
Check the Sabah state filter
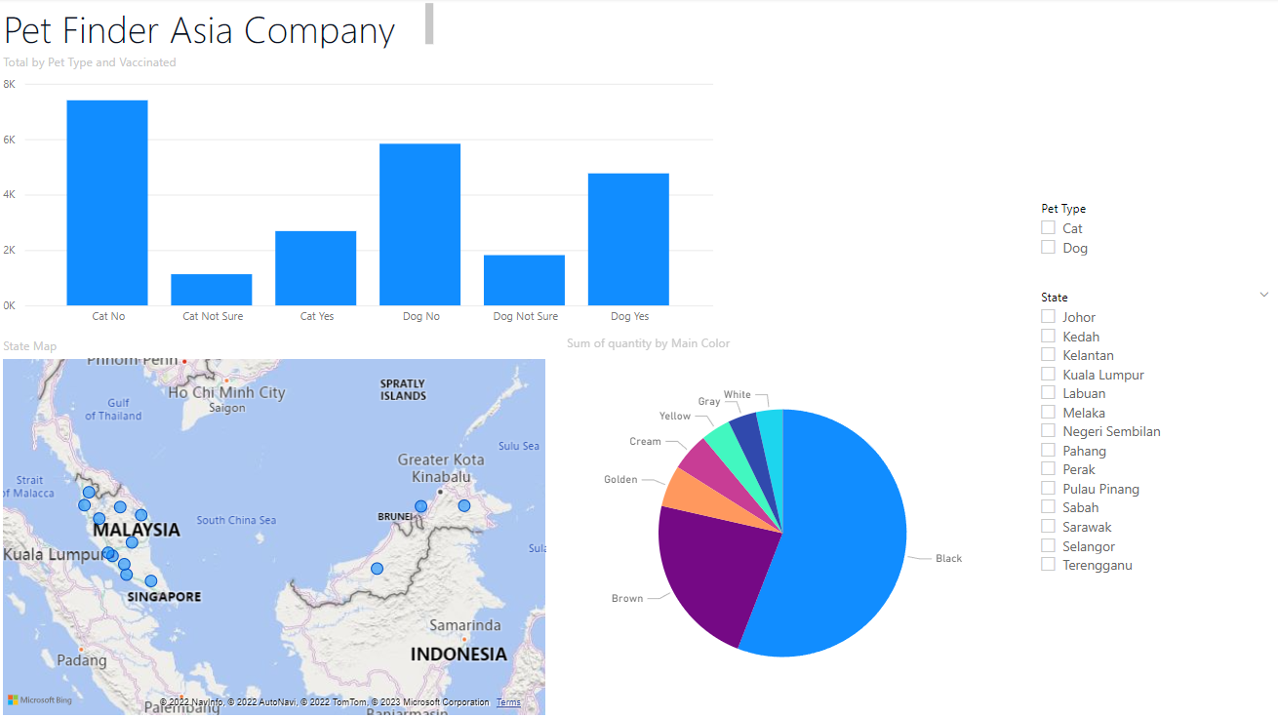pyautogui.click(x=1048, y=507)
